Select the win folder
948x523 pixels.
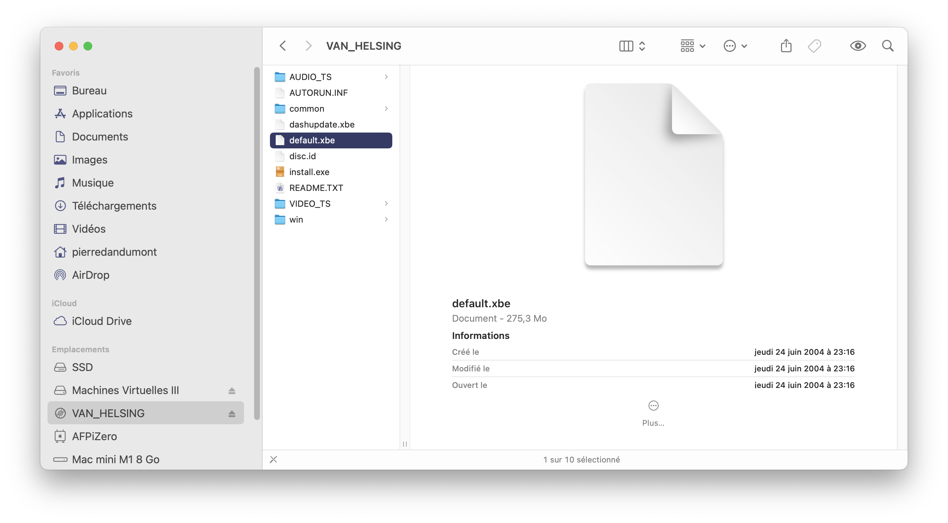(x=331, y=219)
